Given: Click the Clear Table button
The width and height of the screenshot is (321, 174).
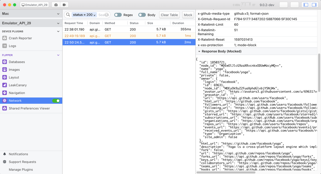Looking at the screenshot, I should [x=169, y=15].
